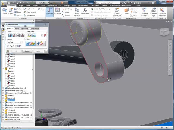Image resolution: width=174 pixels, height=130 pixels.
Task: Expand the Stopper:1 tree node
Action: pos(3,95)
